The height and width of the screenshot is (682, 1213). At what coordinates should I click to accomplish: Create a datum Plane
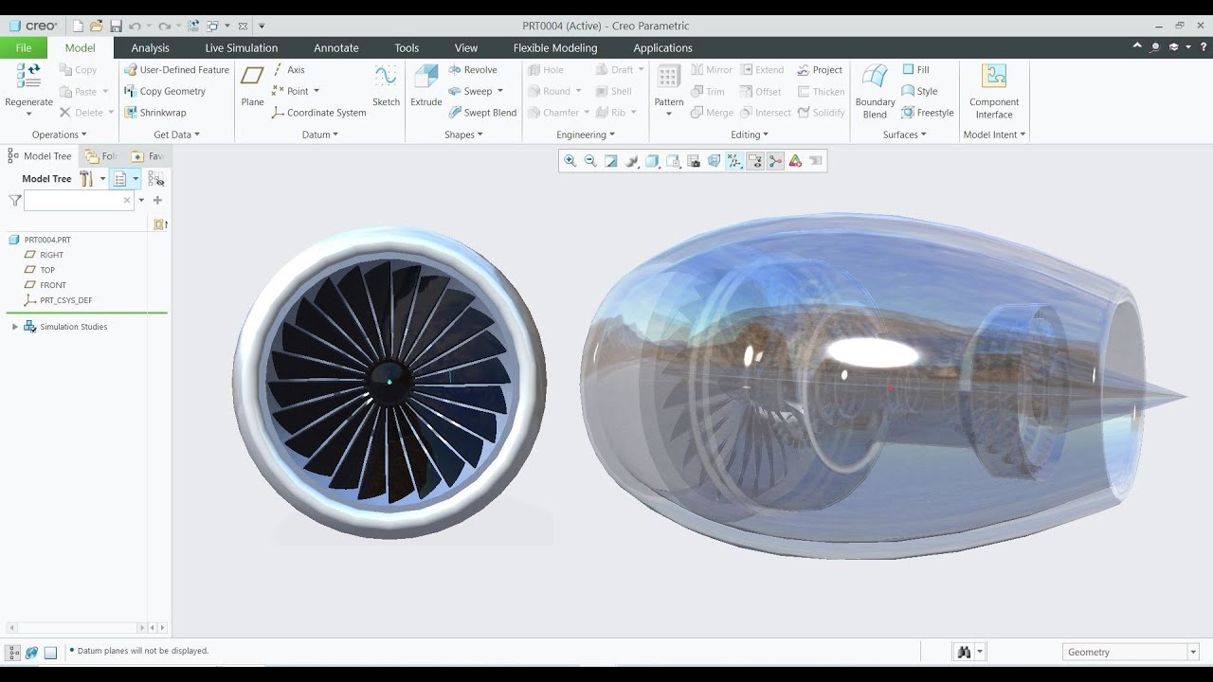252,86
